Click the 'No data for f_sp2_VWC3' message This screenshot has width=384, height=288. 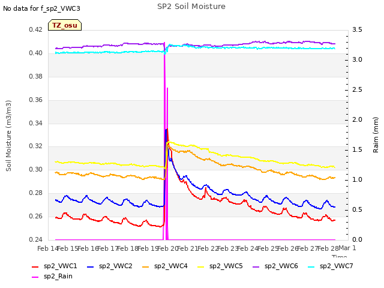[41, 8]
